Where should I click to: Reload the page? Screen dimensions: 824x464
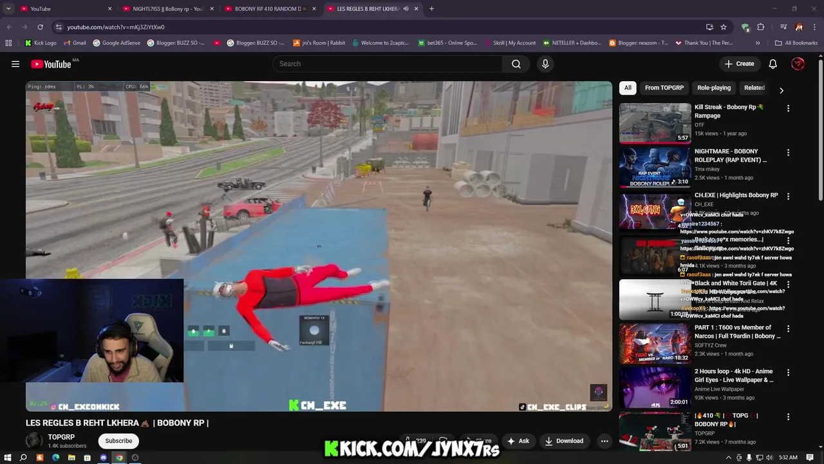pos(40,27)
